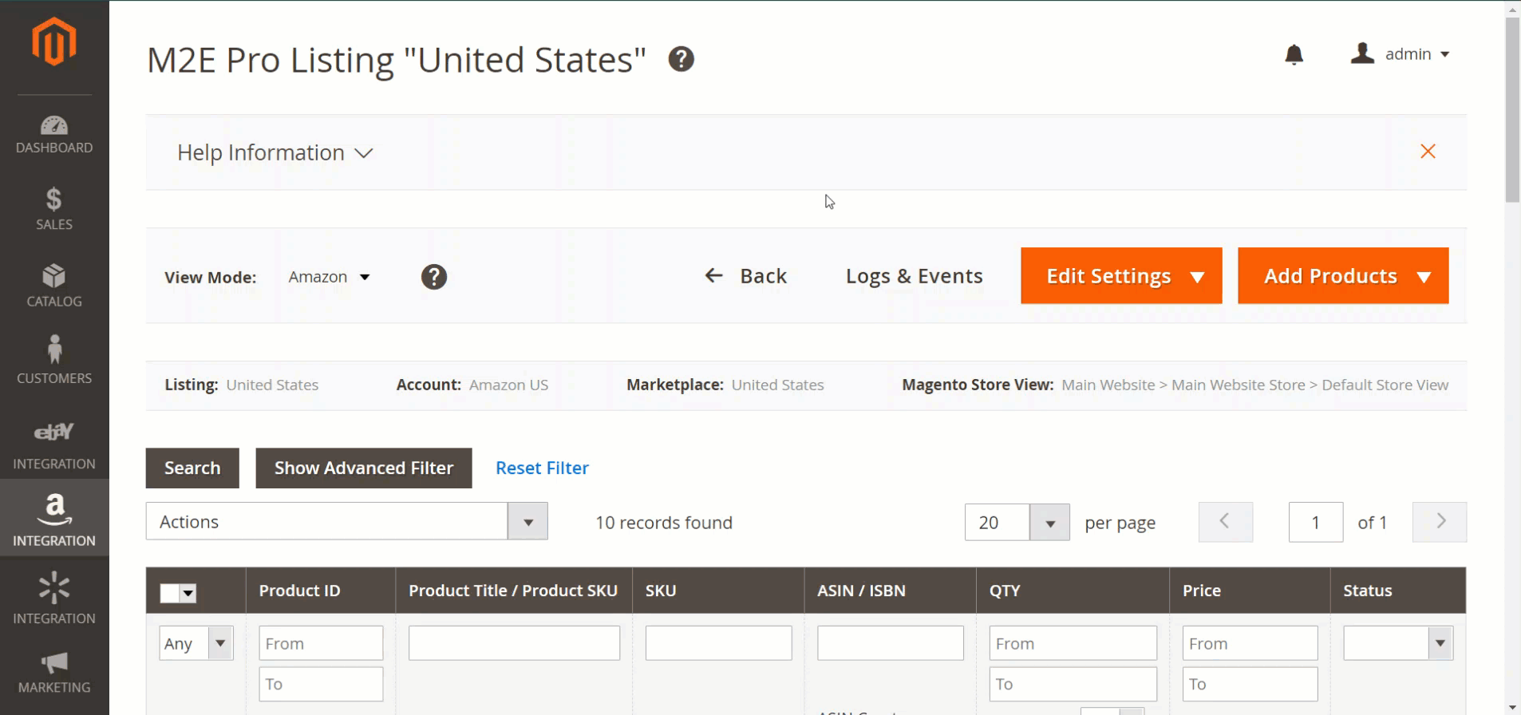Click the QTY From filter field
The height and width of the screenshot is (715, 1521).
point(1073,643)
